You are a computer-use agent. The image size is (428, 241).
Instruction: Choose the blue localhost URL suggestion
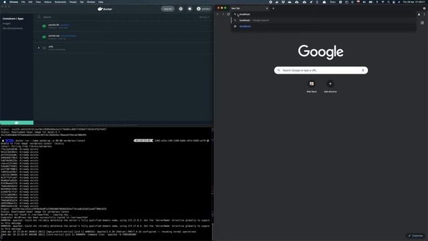(x=324, y=26)
